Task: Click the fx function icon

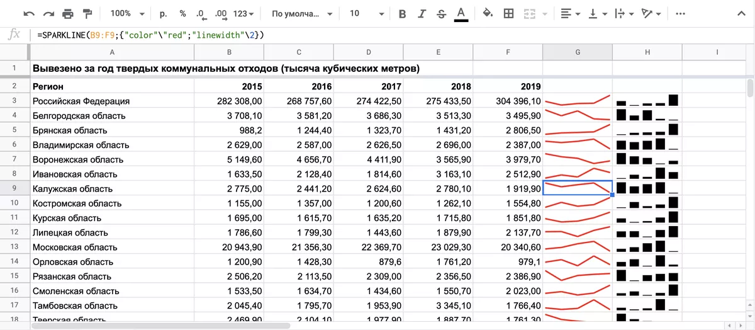Action: (14, 35)
